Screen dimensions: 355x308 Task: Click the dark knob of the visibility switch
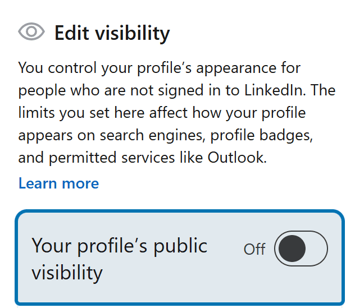(x=292, y=249)
